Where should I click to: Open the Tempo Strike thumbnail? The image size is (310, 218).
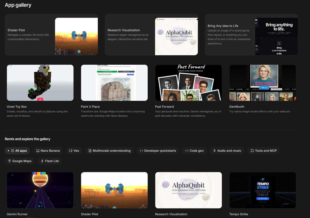262,190
